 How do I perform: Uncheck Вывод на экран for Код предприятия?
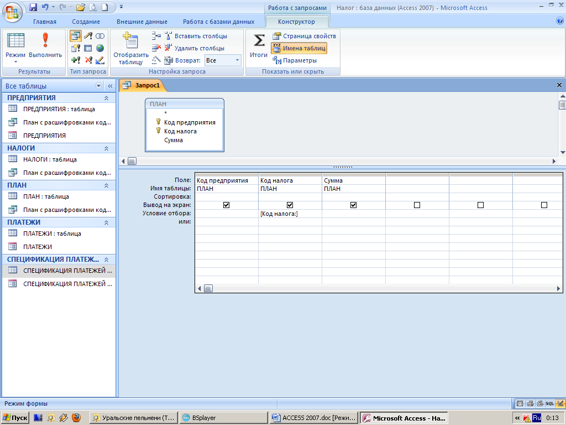coord(226,205)
